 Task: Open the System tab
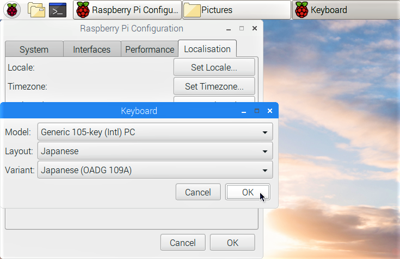click(34, 49)
